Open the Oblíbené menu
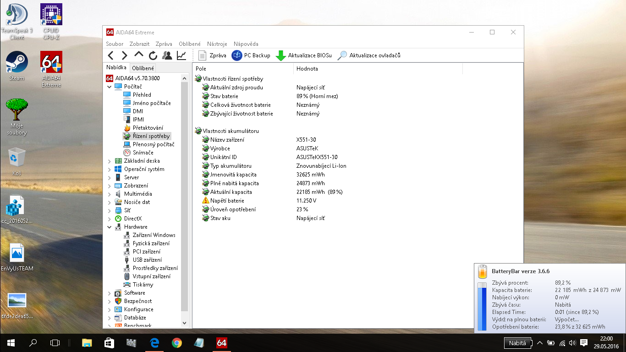This screenshot has width=626, height=352. [190, 44]
